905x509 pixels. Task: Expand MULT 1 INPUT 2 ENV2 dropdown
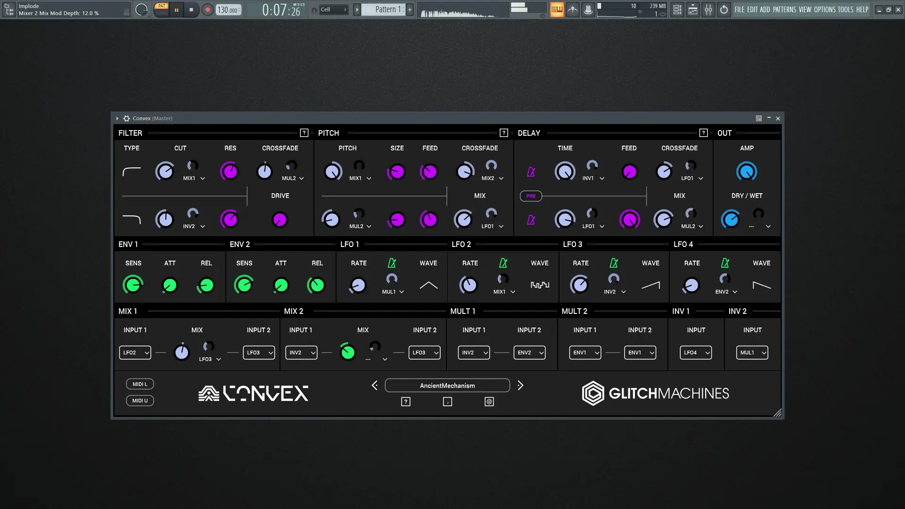tap(529, 353)
